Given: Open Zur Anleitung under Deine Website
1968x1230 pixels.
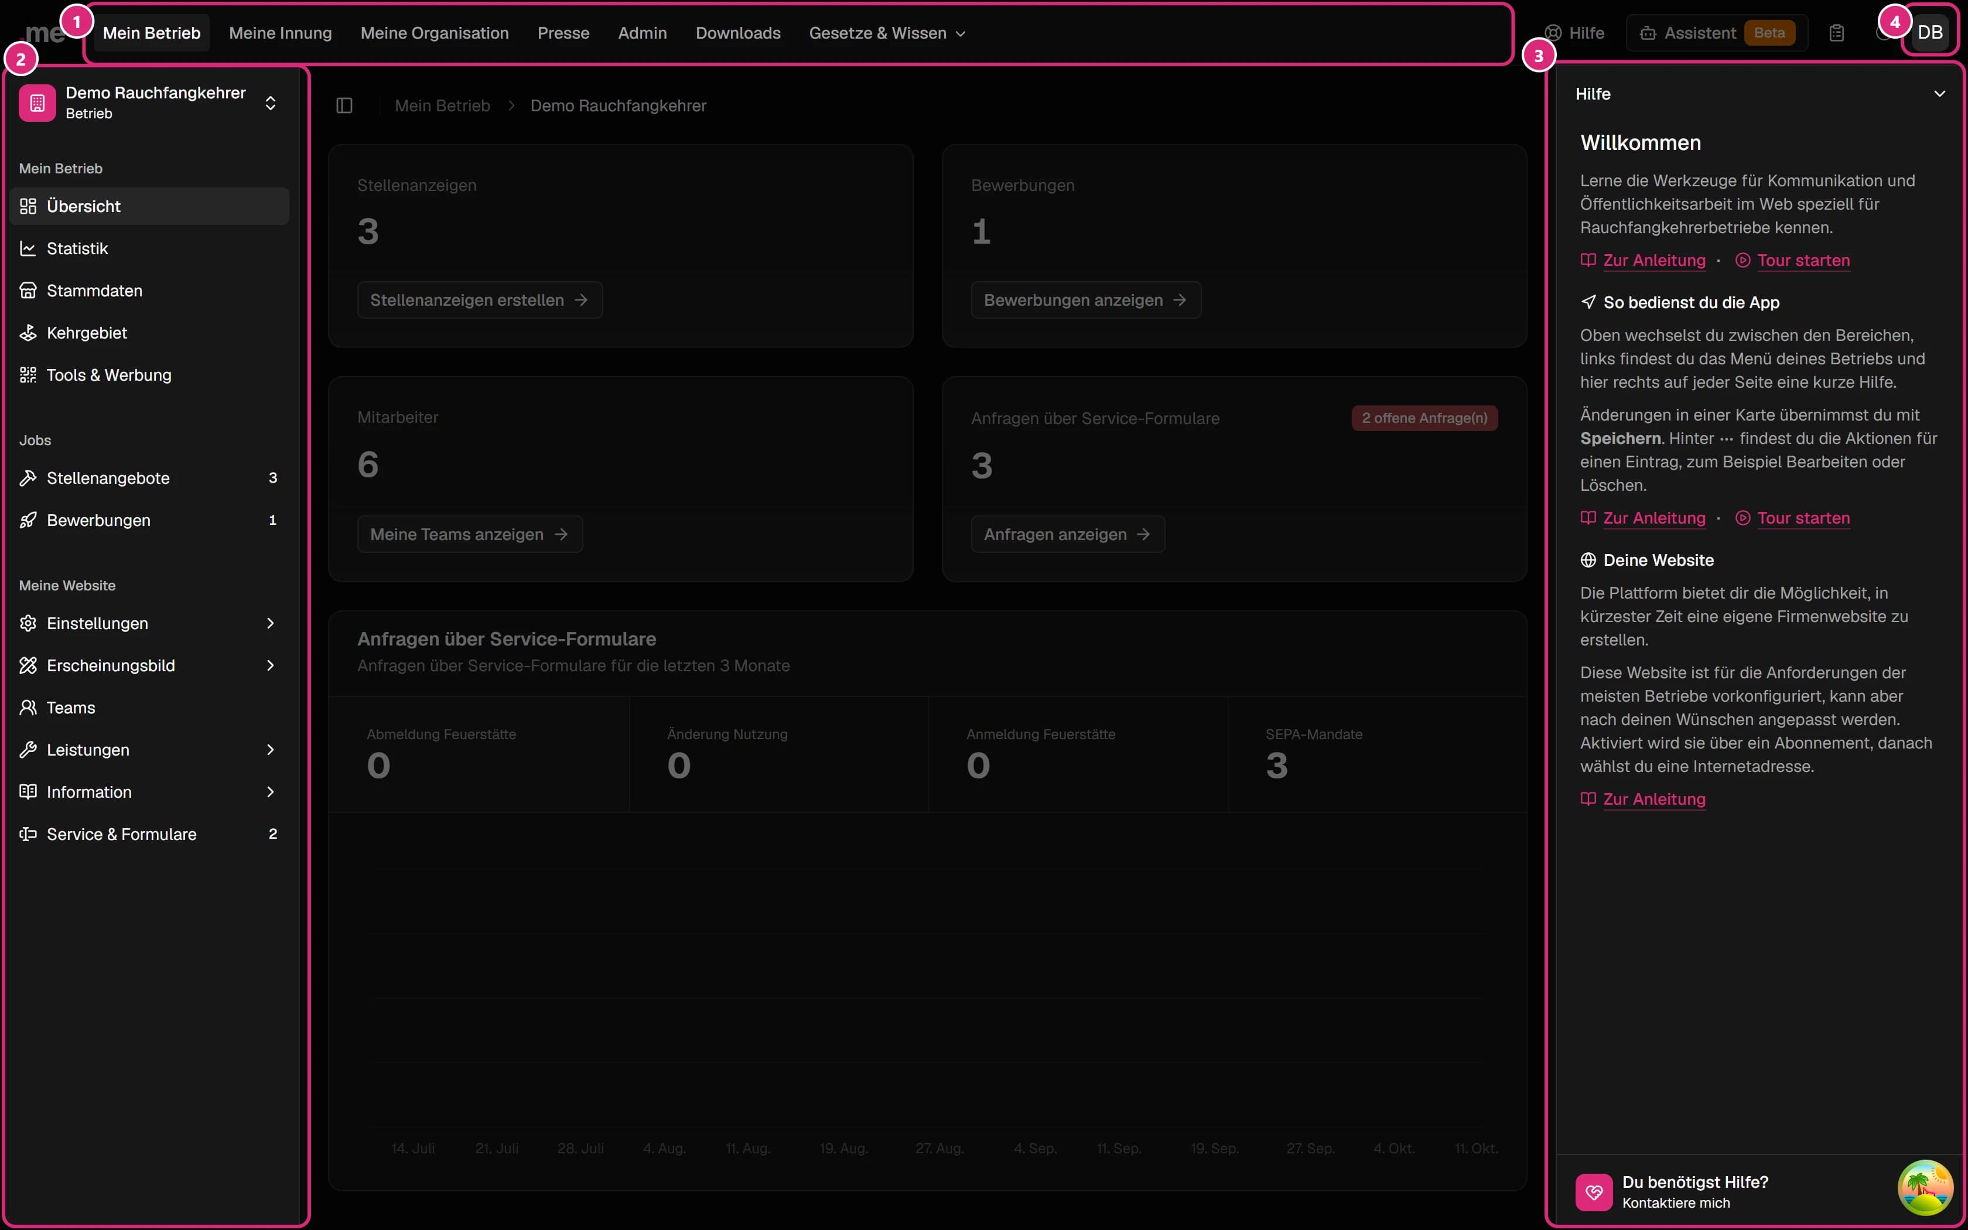Looking at the screenshot, I should 1643,799.
